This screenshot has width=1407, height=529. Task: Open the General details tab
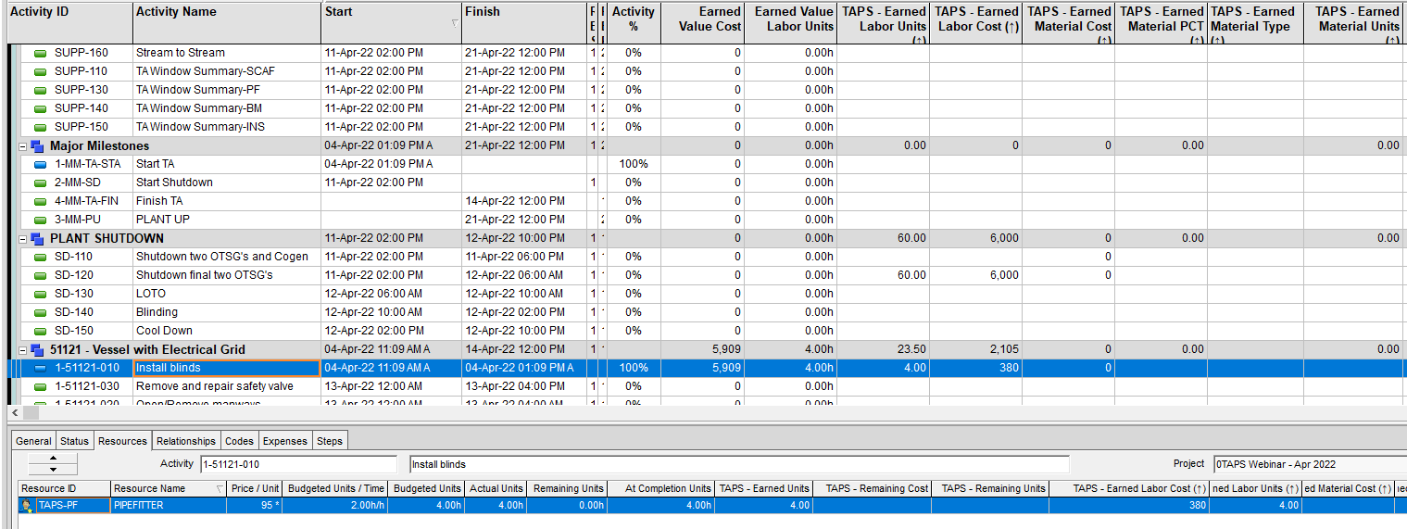click(x=33, y=441)
